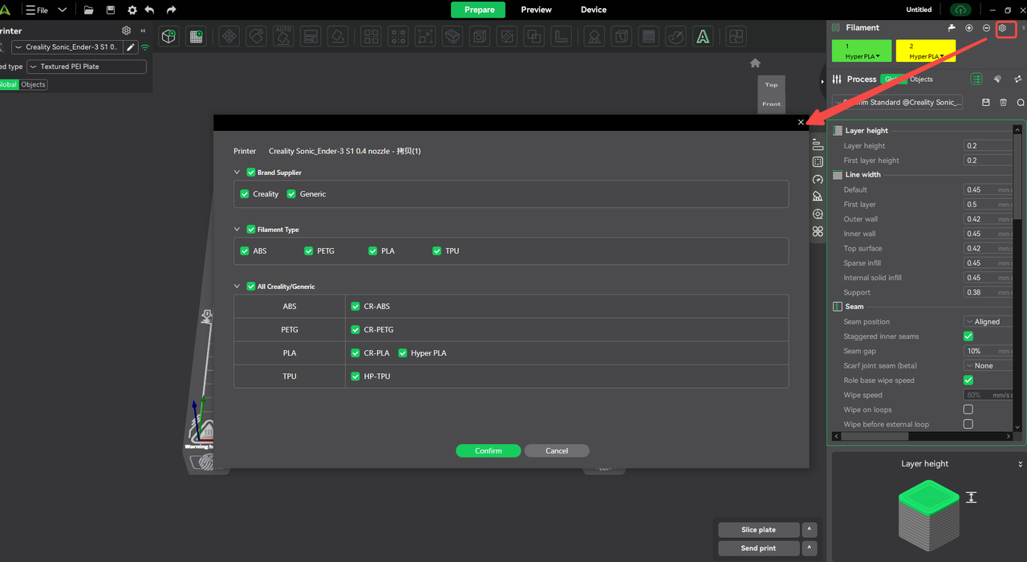Select the AUTO orient toolbar icon

(283, 36)
